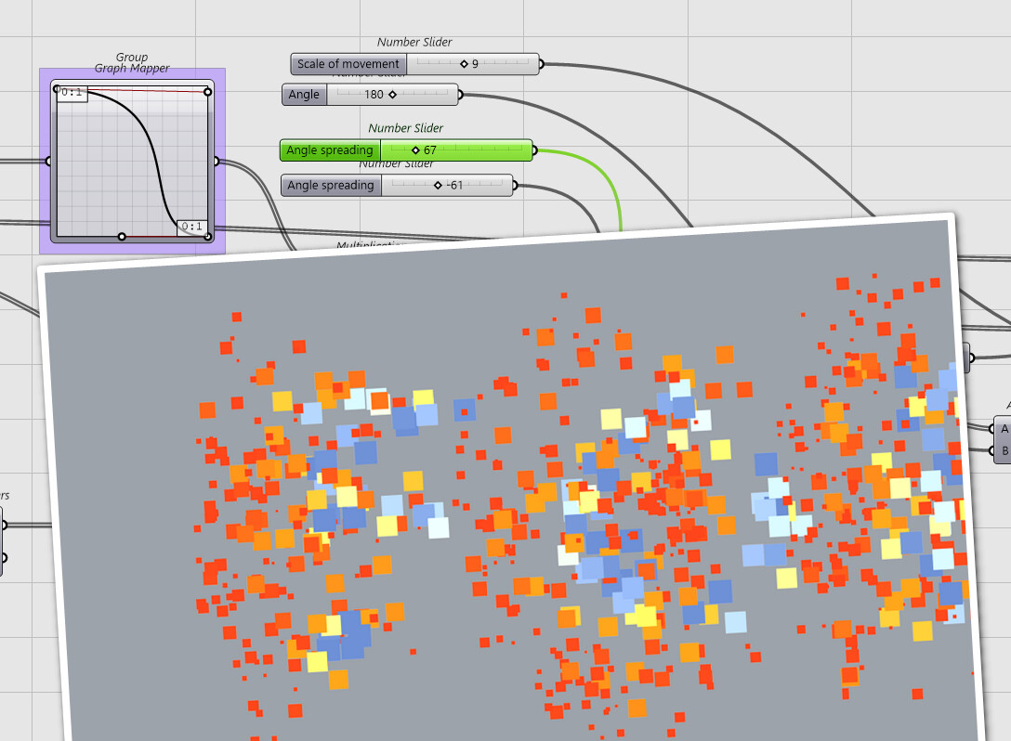Click the output grip of the -61 Angle spreading slider
The height and width of the screenshot is (741, 1011).
(x=516, y=185)
